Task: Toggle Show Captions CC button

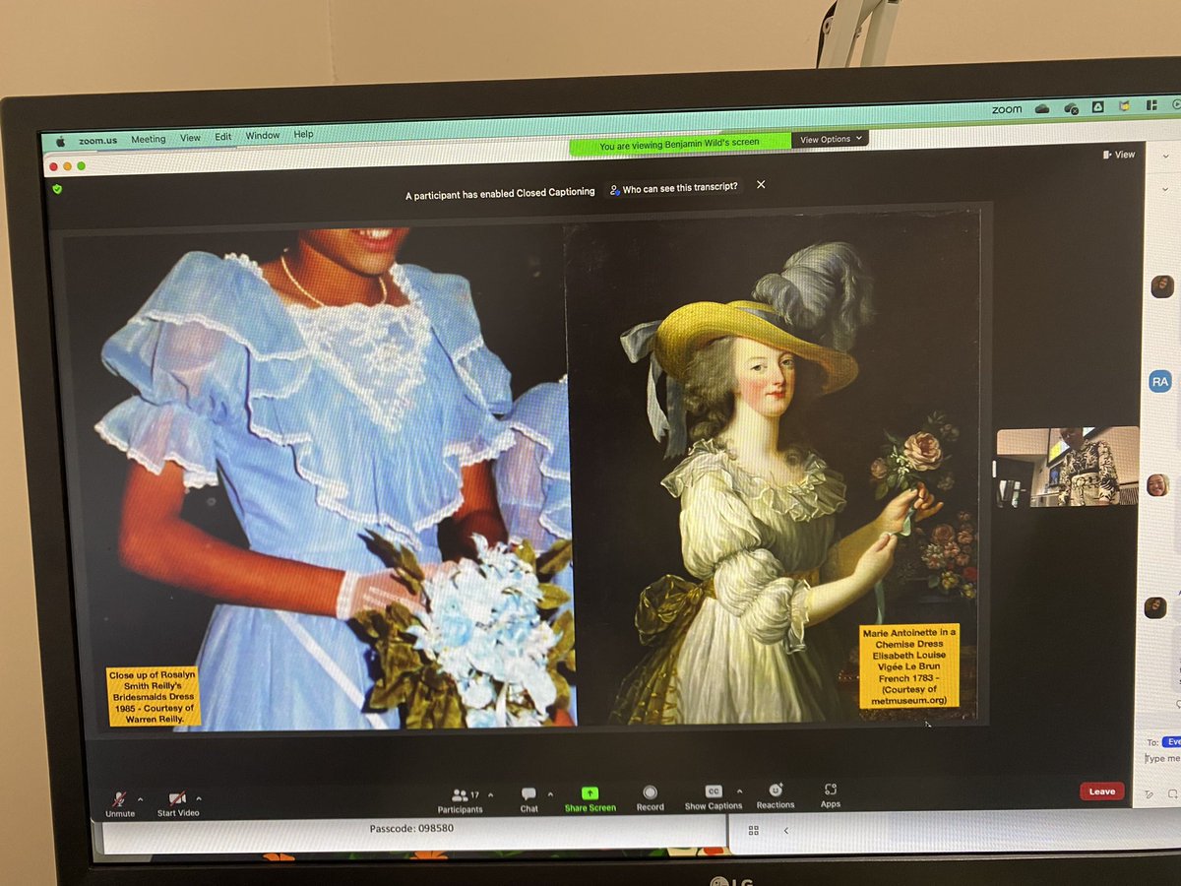Action: tap(714, 796)
